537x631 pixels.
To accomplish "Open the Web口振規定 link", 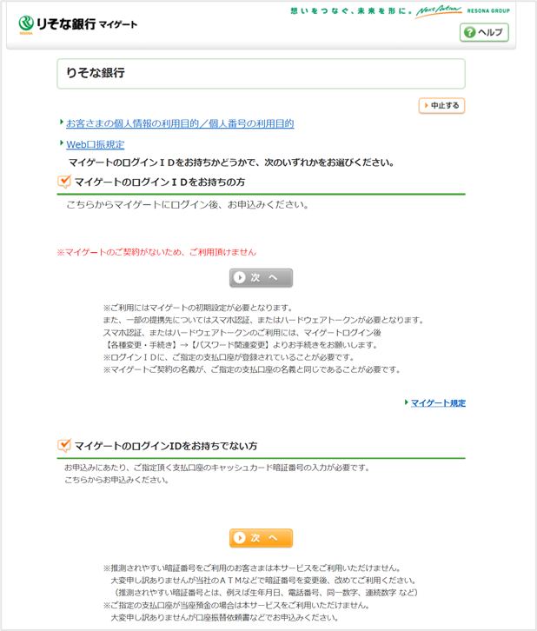I will (96, 144).
